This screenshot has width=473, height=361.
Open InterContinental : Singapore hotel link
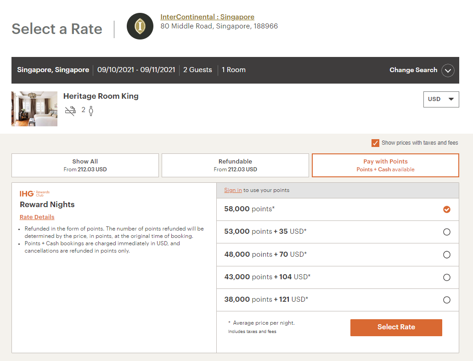pos(207,17)
